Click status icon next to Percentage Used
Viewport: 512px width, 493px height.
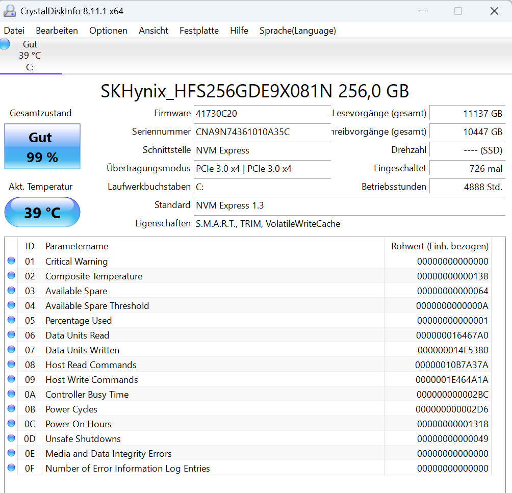[x=11, y=320]
